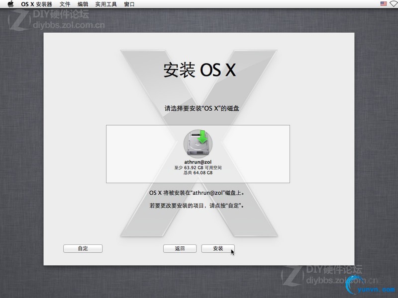Image resolution: width=398 pixels, height=298 pixels.
Task: Open the 实用工具 menu
Action: 106,4
